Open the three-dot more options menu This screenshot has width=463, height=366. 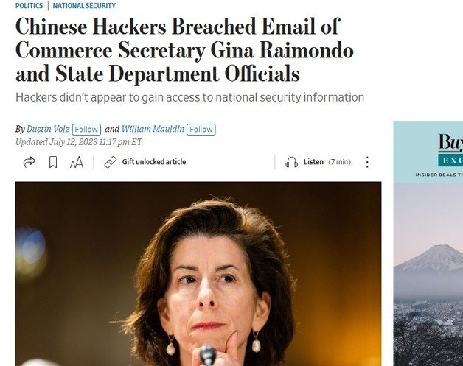(x=367, y=162)
